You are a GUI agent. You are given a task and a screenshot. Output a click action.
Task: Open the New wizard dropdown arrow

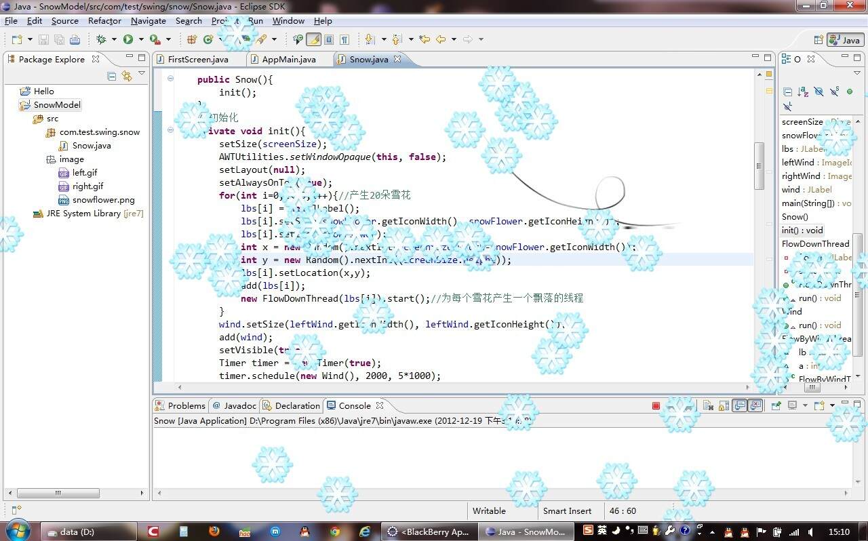(x=29, y=40)
